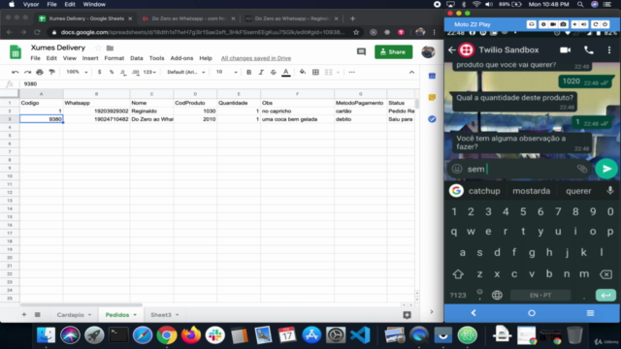Open the Keep side panel icon
Screen dimensions: 621x349
click(432, 97)
